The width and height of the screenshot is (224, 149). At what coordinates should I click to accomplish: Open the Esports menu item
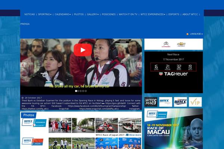click(x=174, y=15)
